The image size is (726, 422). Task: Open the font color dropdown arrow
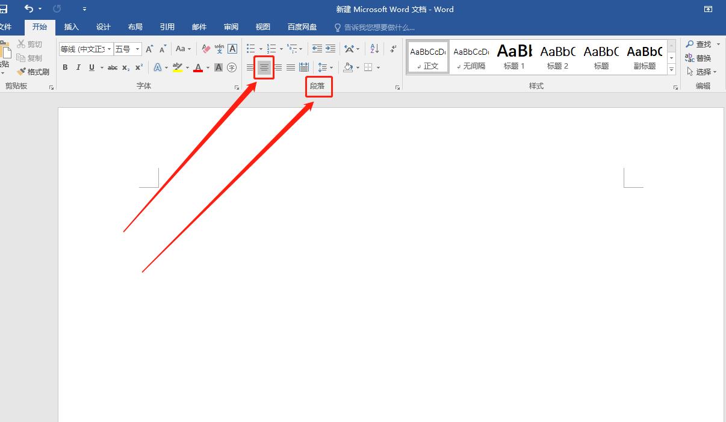(208, 68)
